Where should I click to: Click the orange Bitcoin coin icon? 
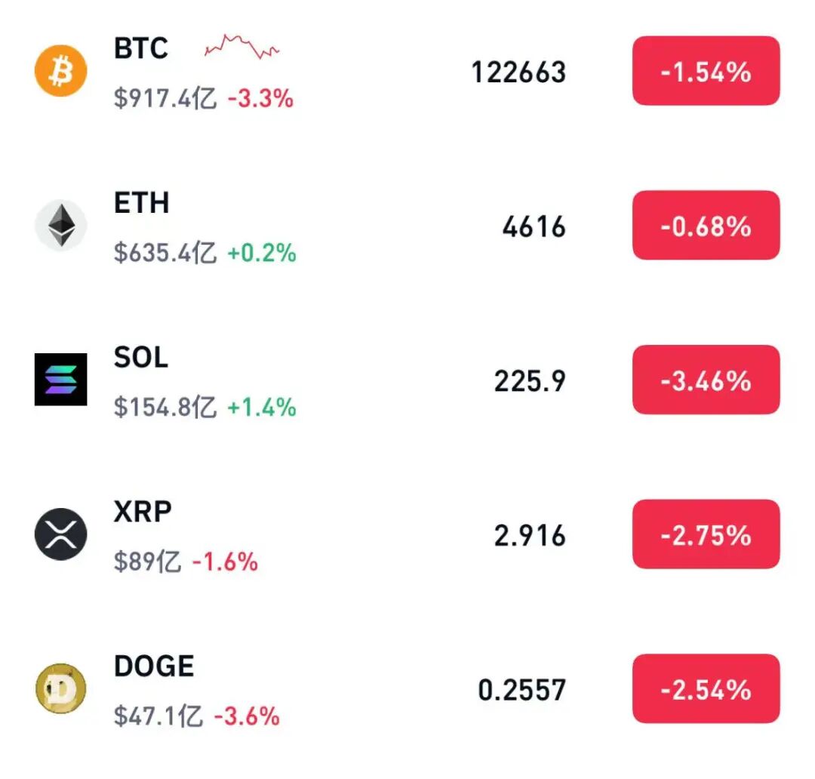point(61,72)
